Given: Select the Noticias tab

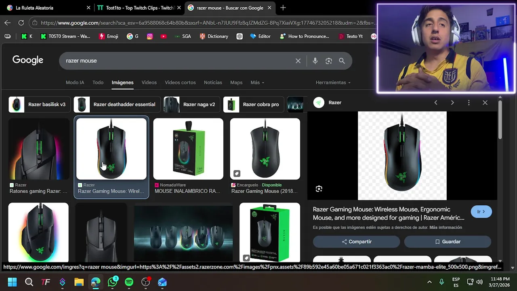Looking at the screenshot, I should (213, 82).
